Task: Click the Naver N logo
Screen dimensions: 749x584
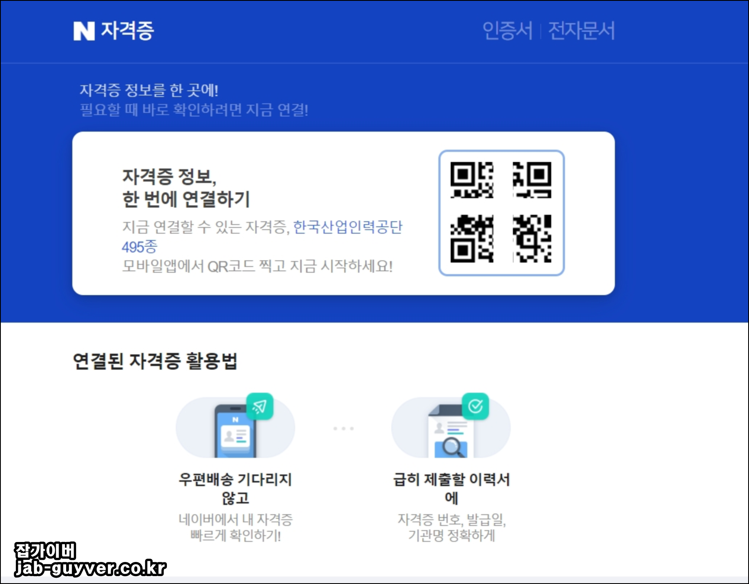Action: point(84,31)
